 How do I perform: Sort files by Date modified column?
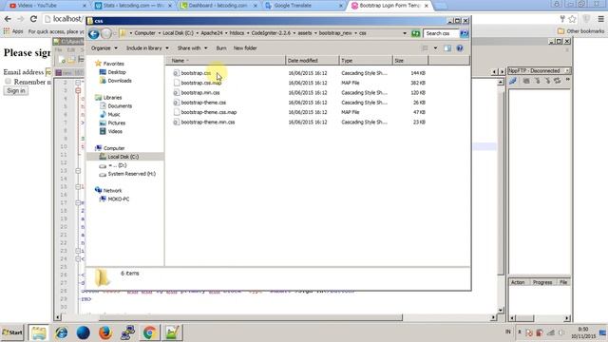pyautogui.click(x=313, y=61)
